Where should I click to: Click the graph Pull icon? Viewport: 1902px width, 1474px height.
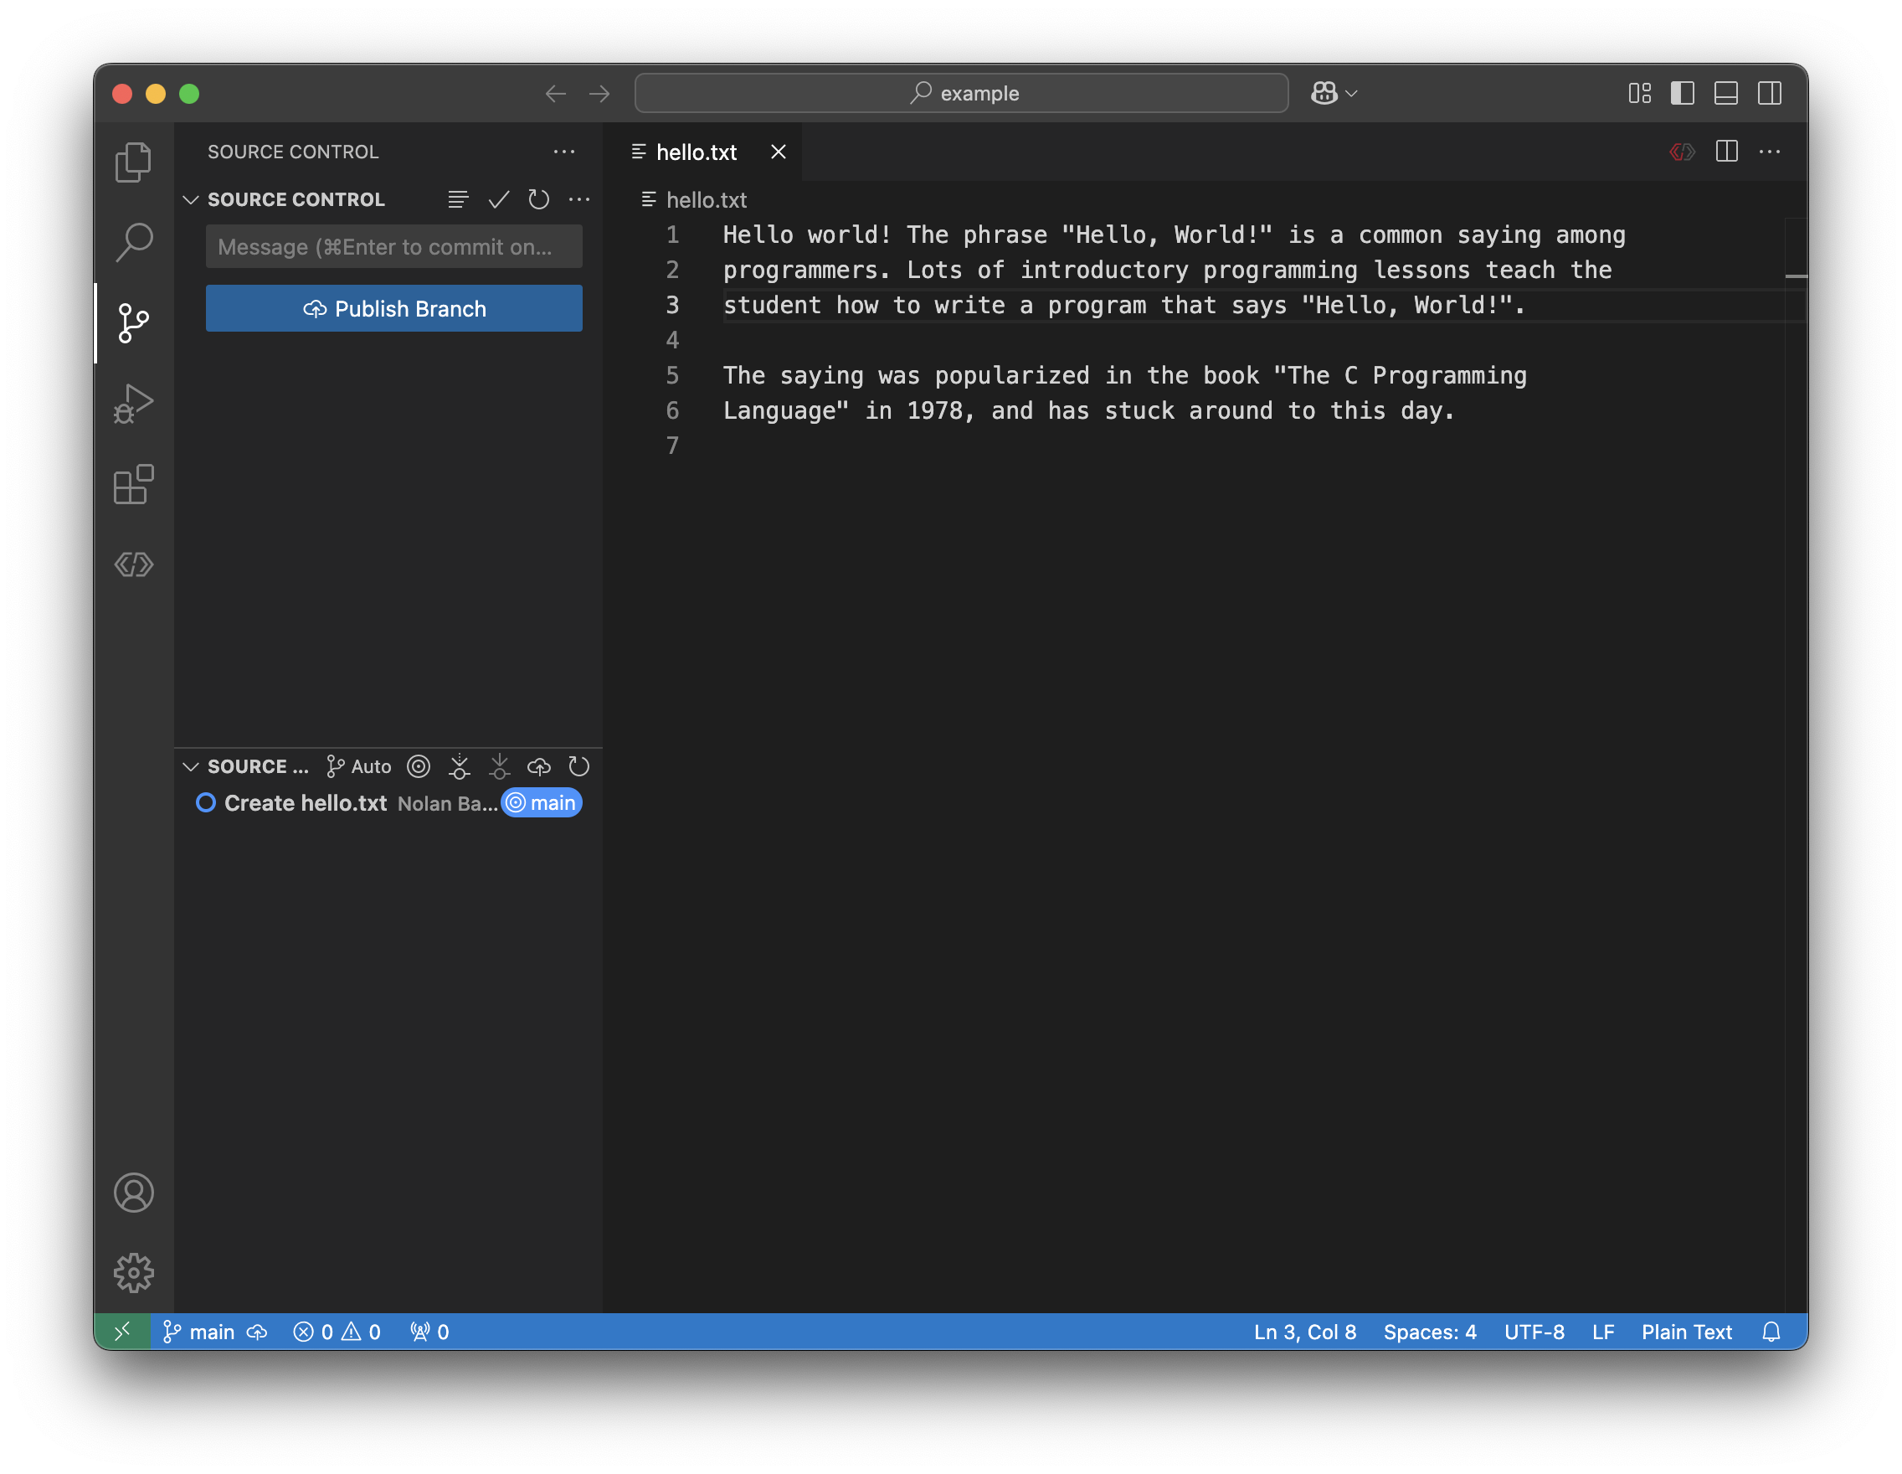coord(499,766)
